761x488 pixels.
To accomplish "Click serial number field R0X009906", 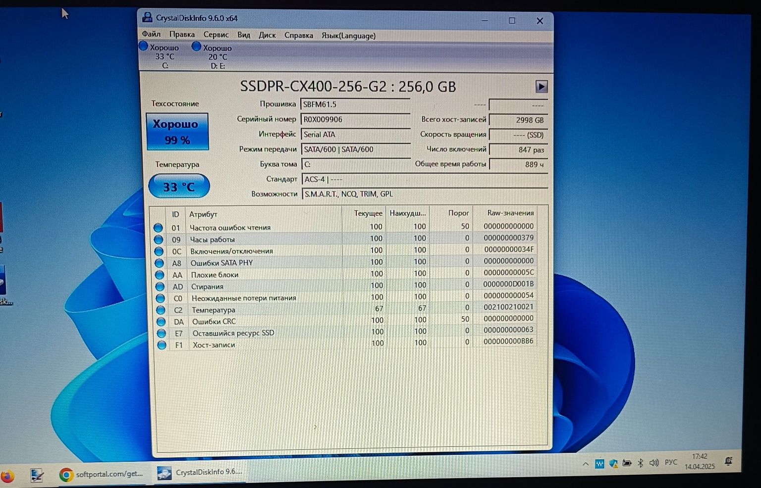I will click(x=356, y=119).
